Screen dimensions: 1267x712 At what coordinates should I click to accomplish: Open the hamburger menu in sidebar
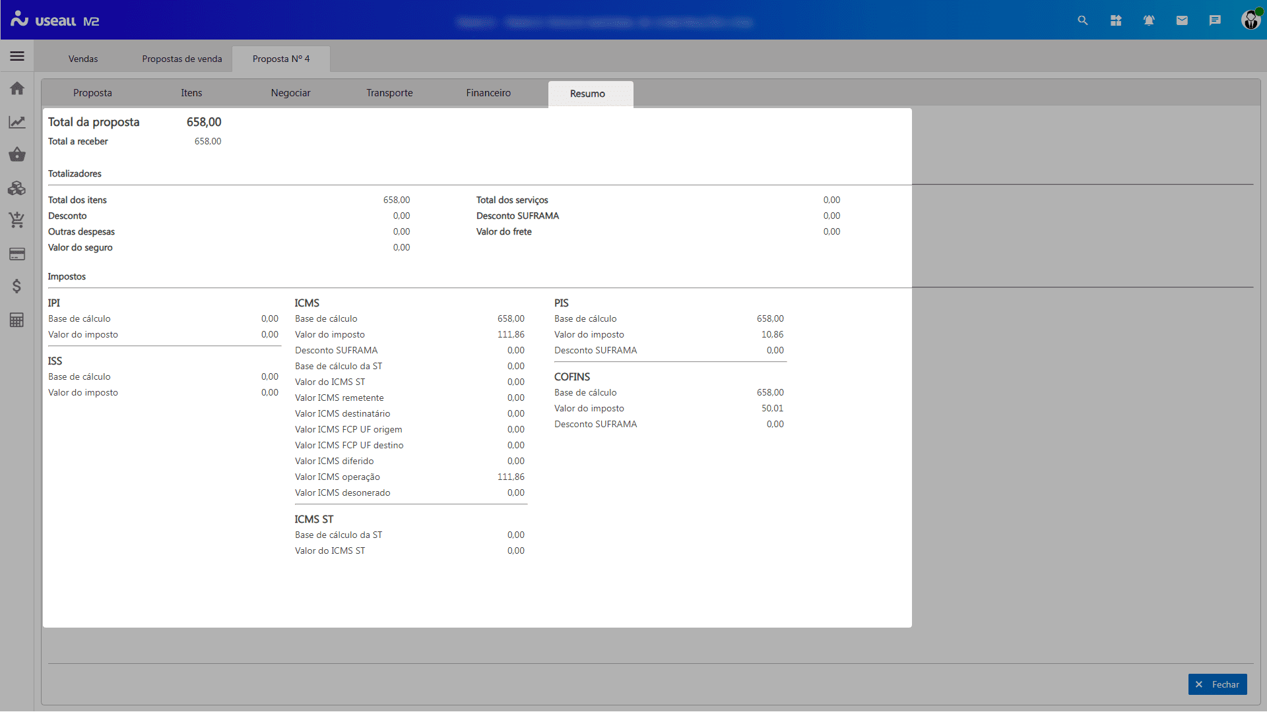pos(17,57)
